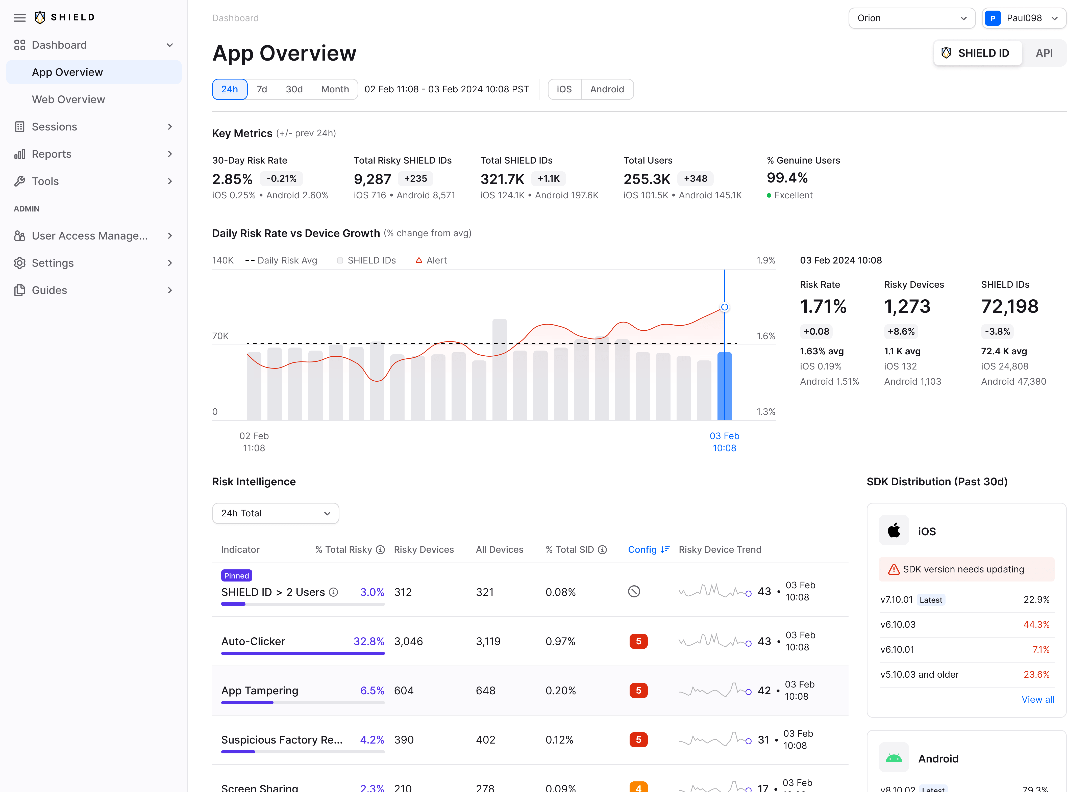Screen dimensions: 1091x792
Task: Click the SHIELD ID > 2 Users progress bar
Action: click(303, 604)
